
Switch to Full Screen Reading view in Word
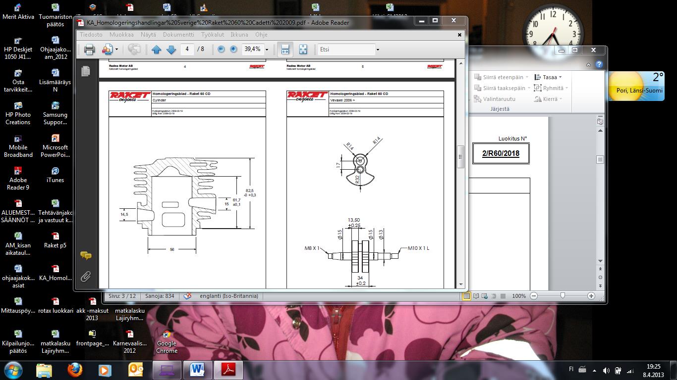[x=476, y=296]
